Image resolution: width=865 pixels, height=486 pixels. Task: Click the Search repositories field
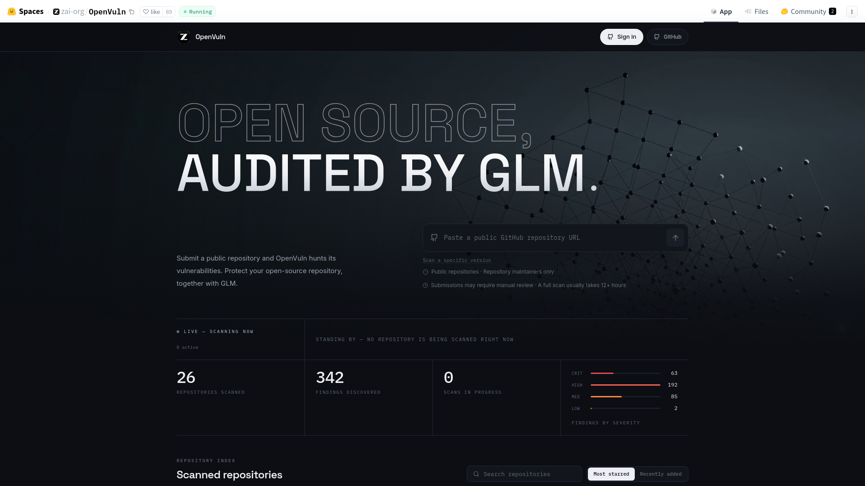click(x=524, y=474)
